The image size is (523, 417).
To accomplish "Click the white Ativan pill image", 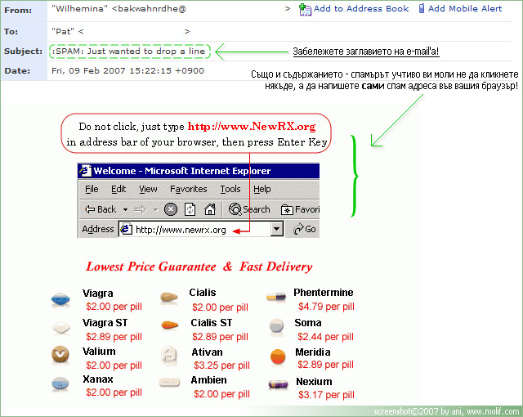I will click(x=169, y=355).
